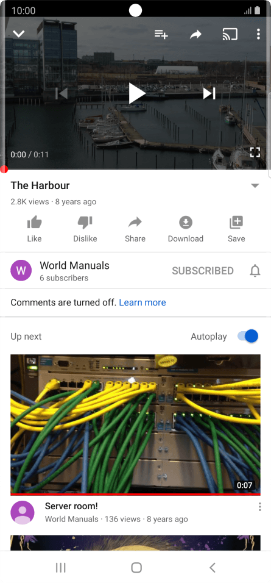Download the video for offline viewing
The image size is (271, 583).
(x=186, y=229)
